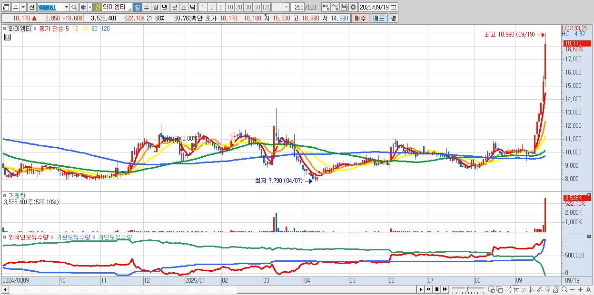
Task: Switch the chart to the daily 일 period
Action: [x=137, y=7]
